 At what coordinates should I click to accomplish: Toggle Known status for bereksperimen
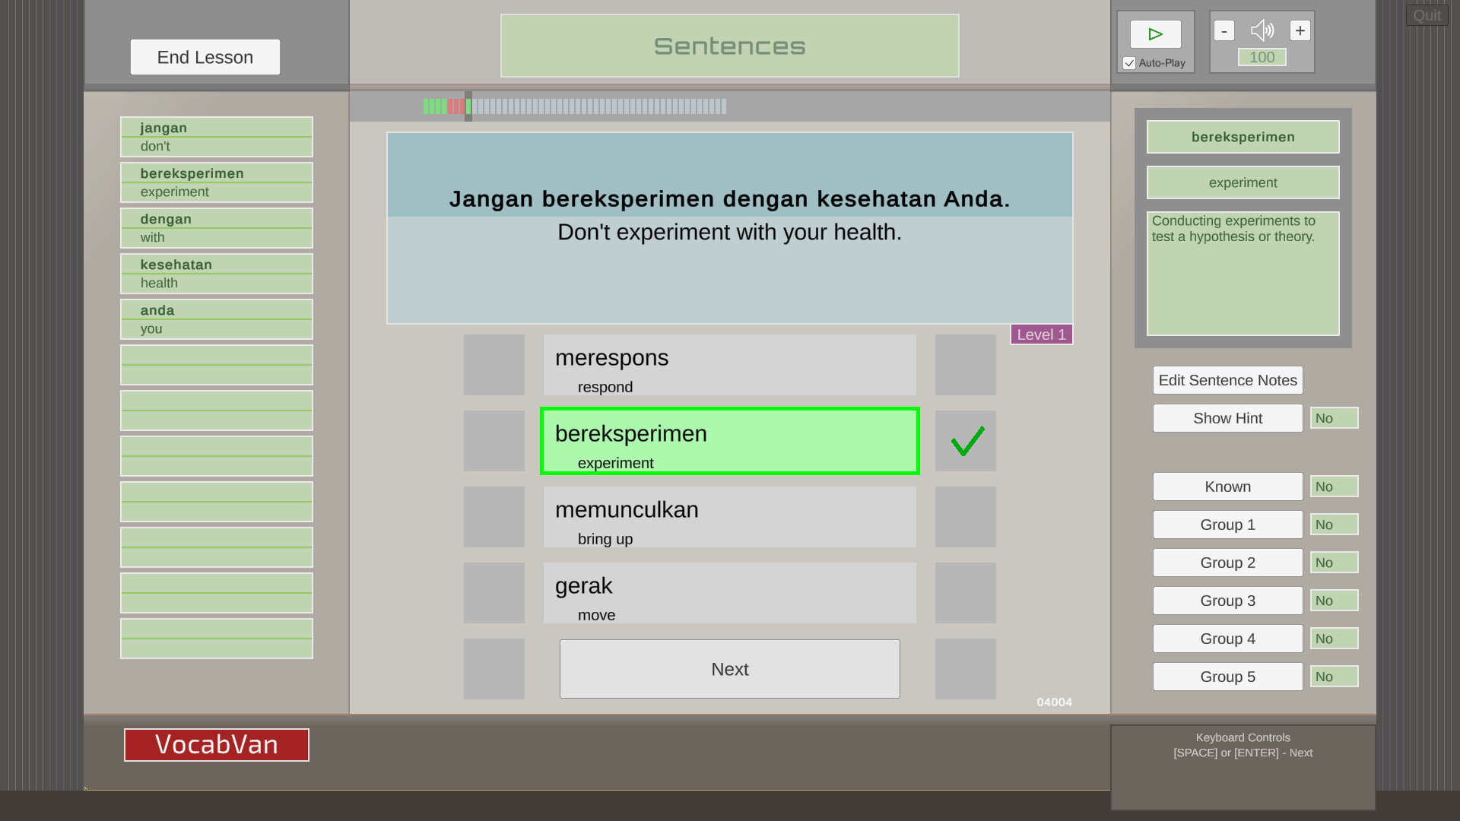[1227, 487]
